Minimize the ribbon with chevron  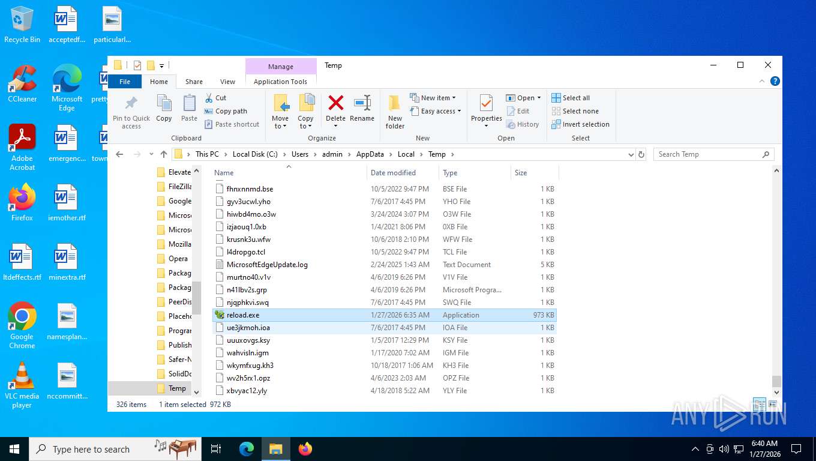pyautogui.click(x=763, y=81)
